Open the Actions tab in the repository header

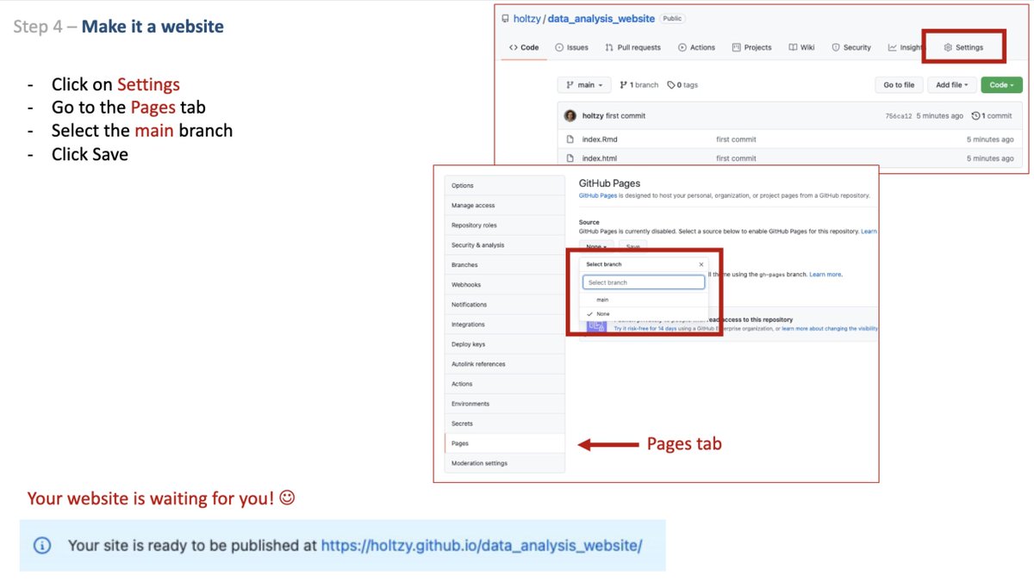pos(696,47)
